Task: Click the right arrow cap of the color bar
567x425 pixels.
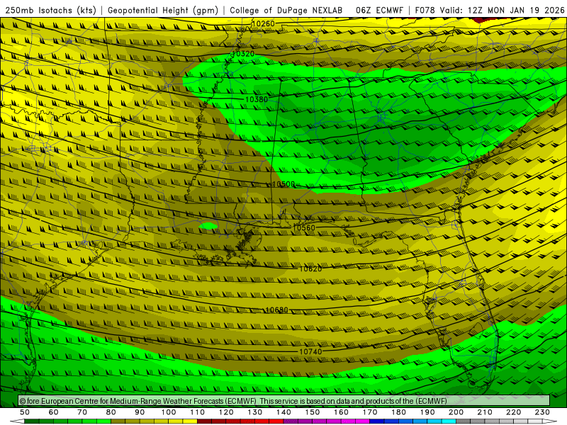Action: pos(550,421)
